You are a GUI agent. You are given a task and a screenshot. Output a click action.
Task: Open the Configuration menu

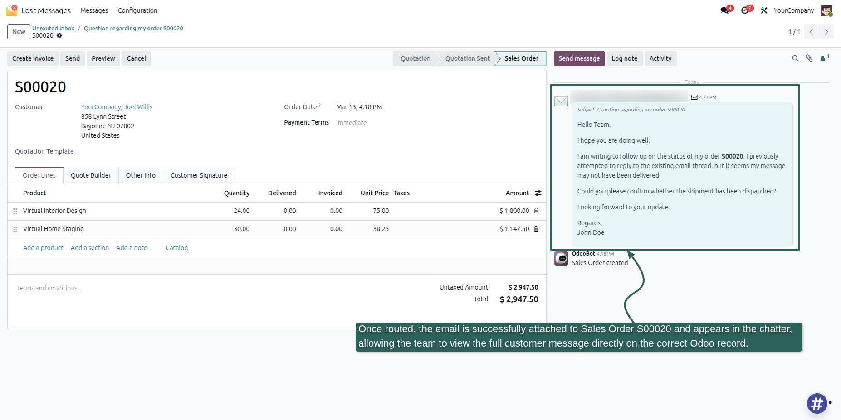click(137, 10)
